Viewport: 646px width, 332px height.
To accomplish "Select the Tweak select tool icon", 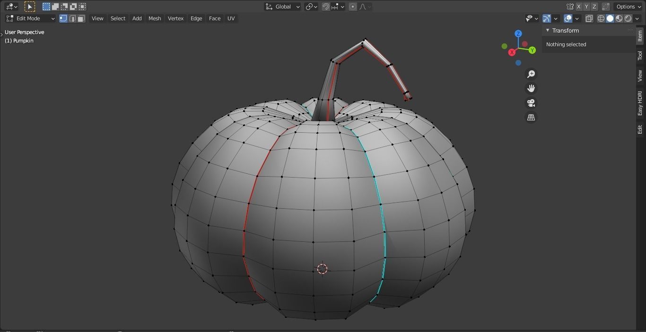I will [30, 7].
